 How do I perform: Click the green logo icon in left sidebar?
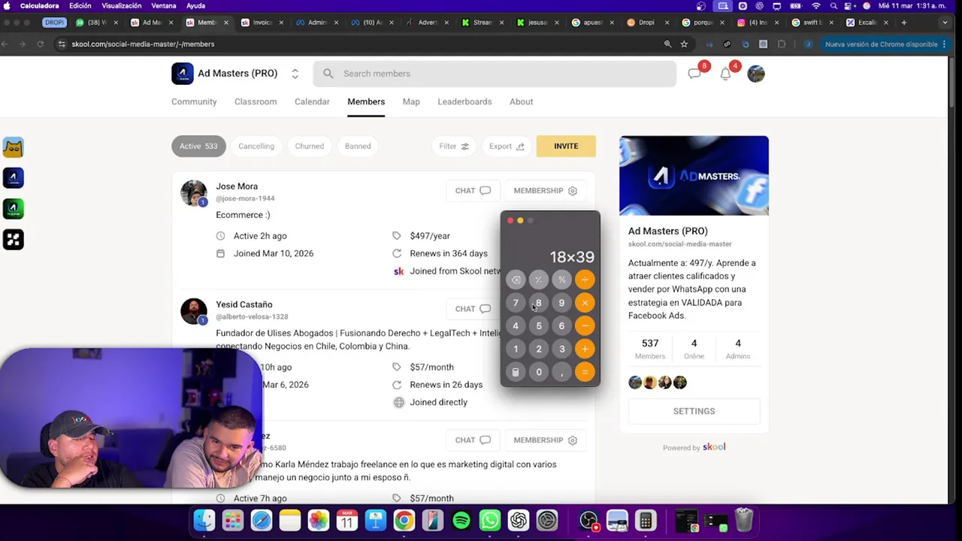(13, 208)
